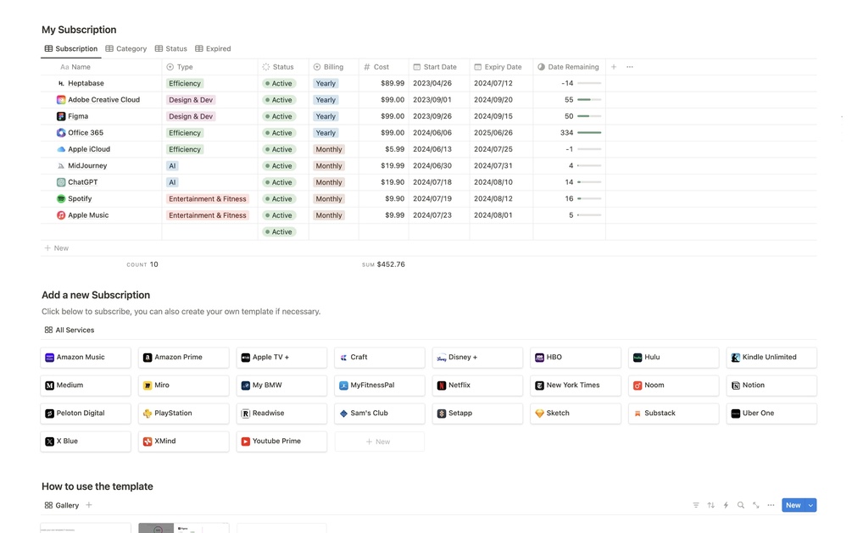Click the My Subscription heading

coord(79,30)
